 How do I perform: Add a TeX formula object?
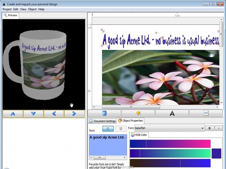coord(206,113)
